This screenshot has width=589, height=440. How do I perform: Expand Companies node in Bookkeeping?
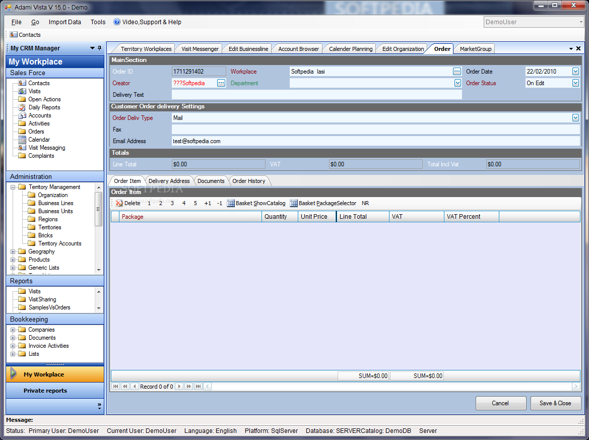tap(13, 330)
